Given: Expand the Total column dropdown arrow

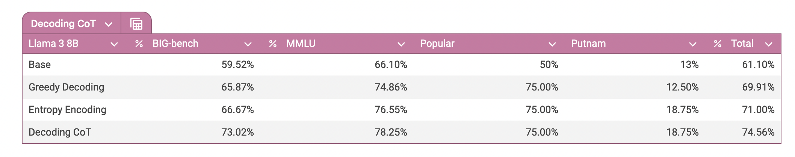Looking at the screenshot, I should pyautogui.click(x=769, y=44).
